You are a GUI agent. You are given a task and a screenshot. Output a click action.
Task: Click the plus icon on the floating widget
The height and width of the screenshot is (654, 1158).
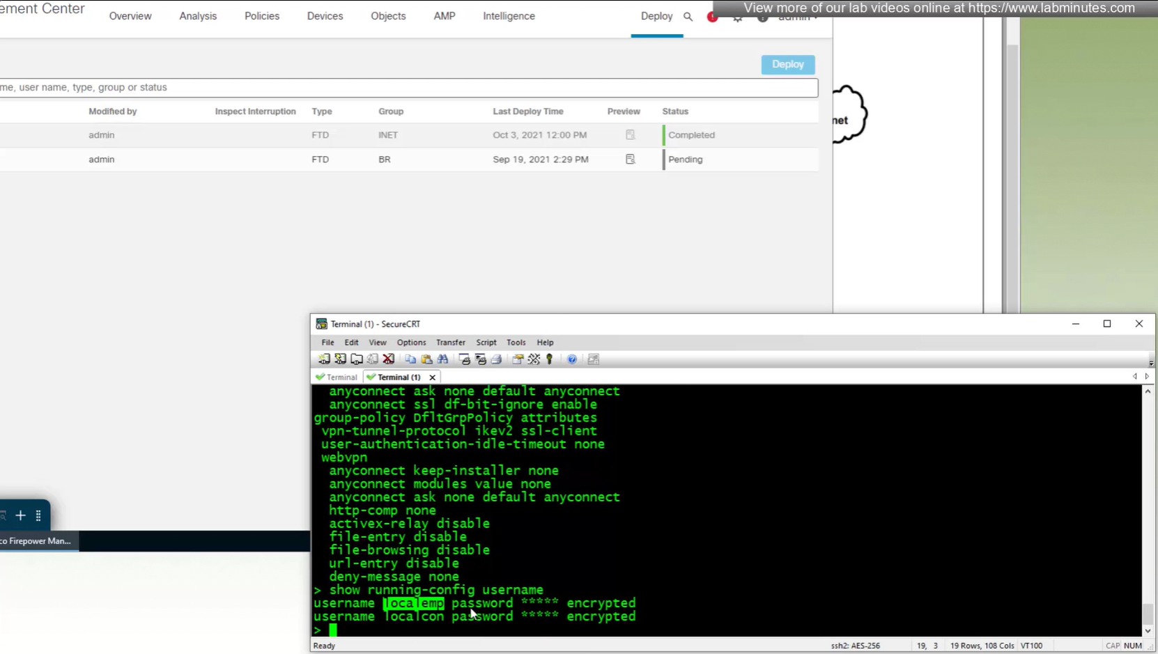click(x=20, y=515)
